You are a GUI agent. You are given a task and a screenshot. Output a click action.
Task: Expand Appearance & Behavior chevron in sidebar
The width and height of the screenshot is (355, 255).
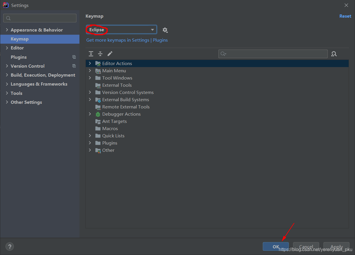click(7, 30)
